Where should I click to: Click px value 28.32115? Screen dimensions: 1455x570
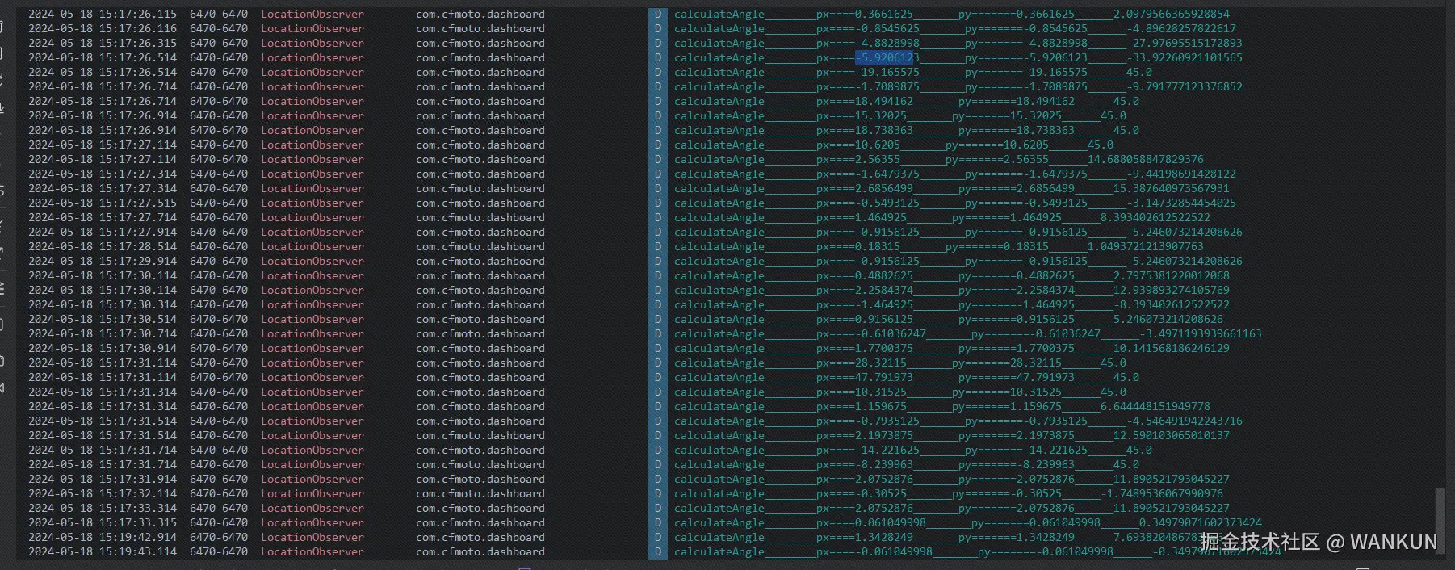pyautogui.click(x=881, y=363)
